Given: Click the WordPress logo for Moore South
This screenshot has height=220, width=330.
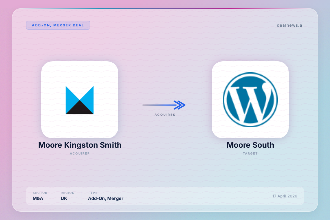Looking at the screenshot, I should pos(250,100).
